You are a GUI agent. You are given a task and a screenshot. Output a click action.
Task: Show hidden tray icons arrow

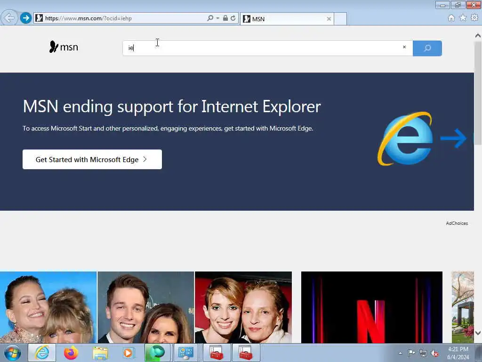click(400, 353)
